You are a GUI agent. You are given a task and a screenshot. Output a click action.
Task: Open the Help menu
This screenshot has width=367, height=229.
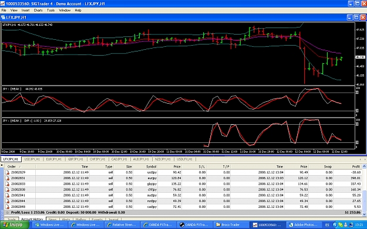coord(78,11)
